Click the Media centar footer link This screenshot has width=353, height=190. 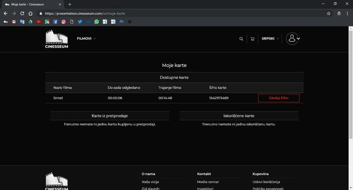pos(208,182)
